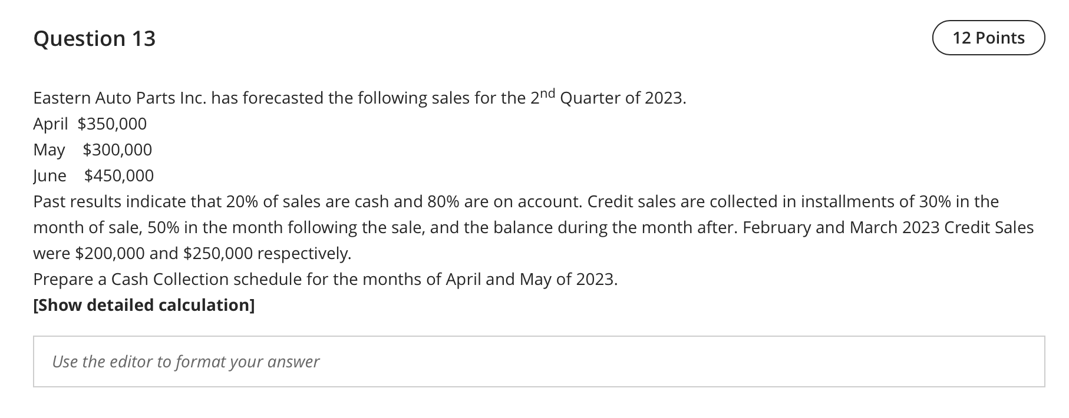Select the June $450,000 sales line

(x=94, y=175)
